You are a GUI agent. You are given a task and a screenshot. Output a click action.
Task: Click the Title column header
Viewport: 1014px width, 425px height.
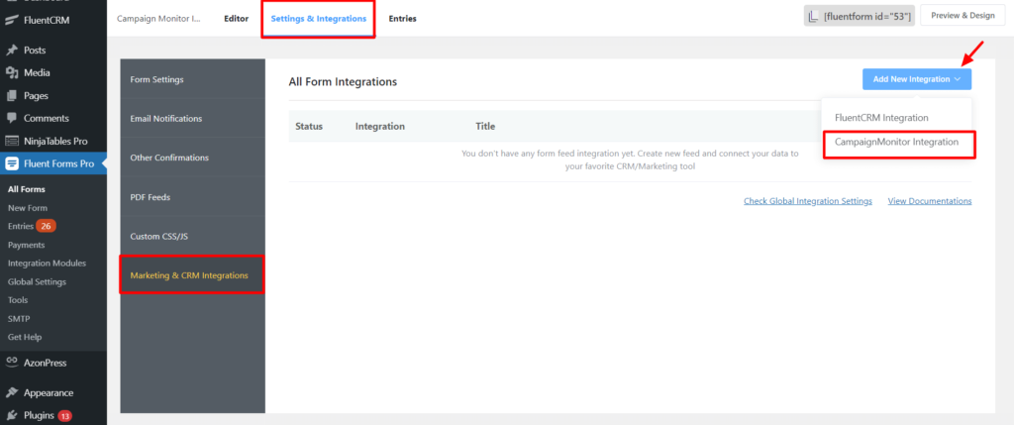[485, 126]
